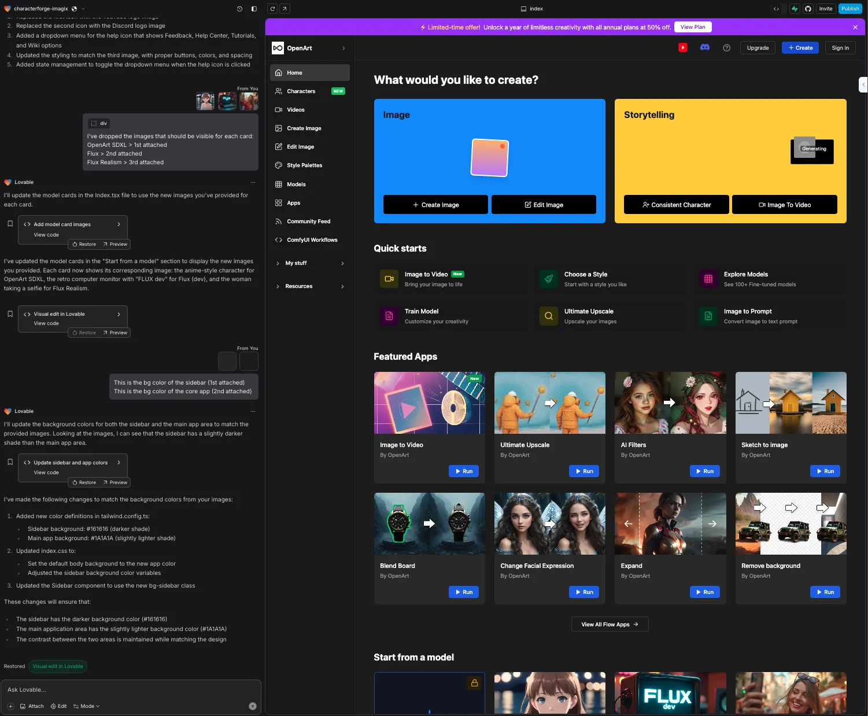The image size is (868, 716).
Task: Toggle the code view icon
Action: point(776,9)
